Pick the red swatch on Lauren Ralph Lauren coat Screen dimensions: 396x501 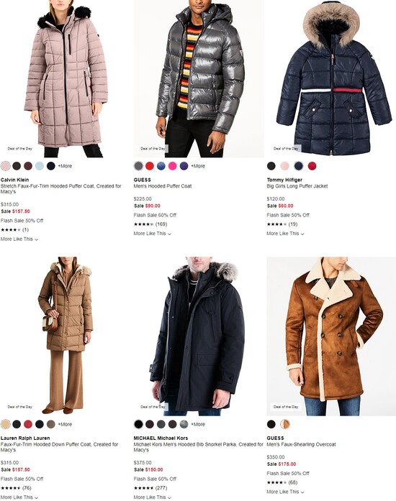28,424
